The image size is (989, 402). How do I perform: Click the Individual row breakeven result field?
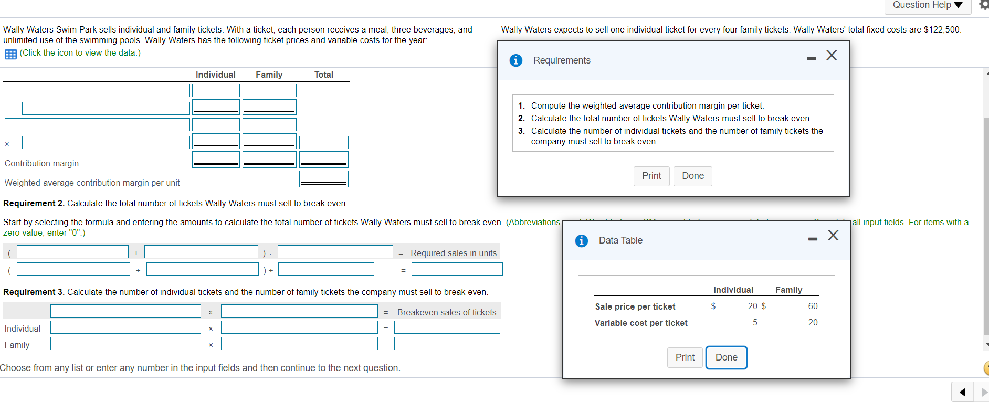pyautogui.click(x=447, y=327)
